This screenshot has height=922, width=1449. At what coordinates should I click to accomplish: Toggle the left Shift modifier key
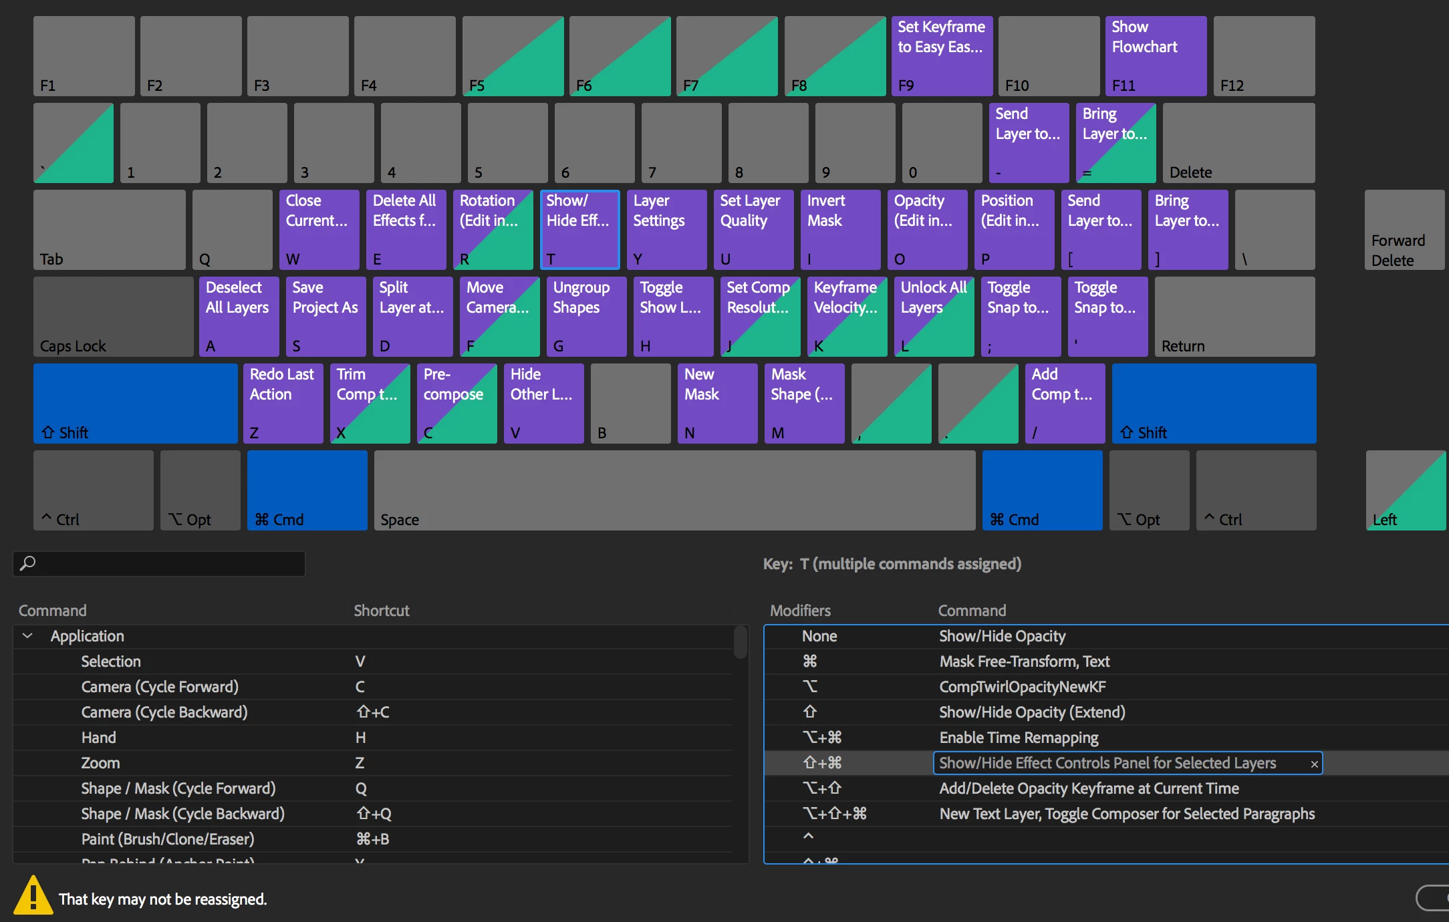click(135, 404)
